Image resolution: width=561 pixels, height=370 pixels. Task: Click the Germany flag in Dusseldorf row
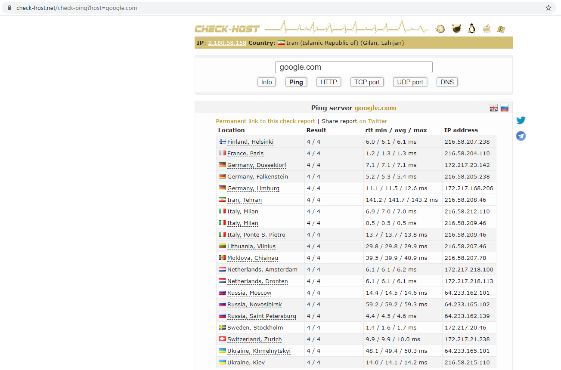222,165
